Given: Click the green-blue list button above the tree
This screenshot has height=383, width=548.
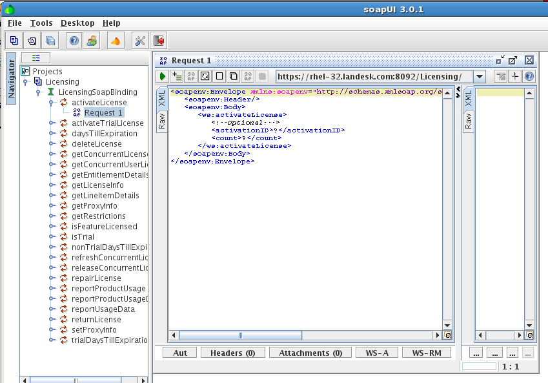Looking at the screenshot, I should (x=36, y=57).
